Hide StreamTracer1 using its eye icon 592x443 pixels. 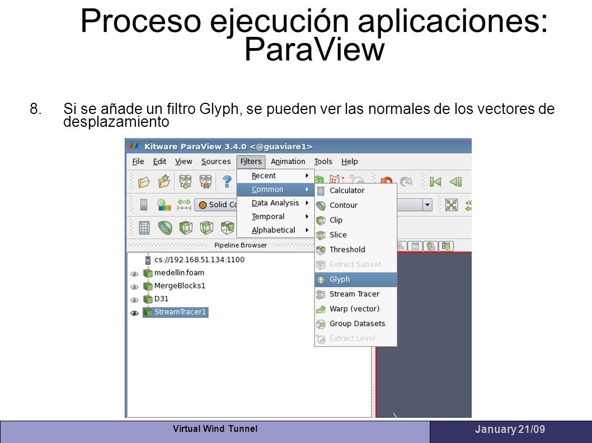point(134,313)
